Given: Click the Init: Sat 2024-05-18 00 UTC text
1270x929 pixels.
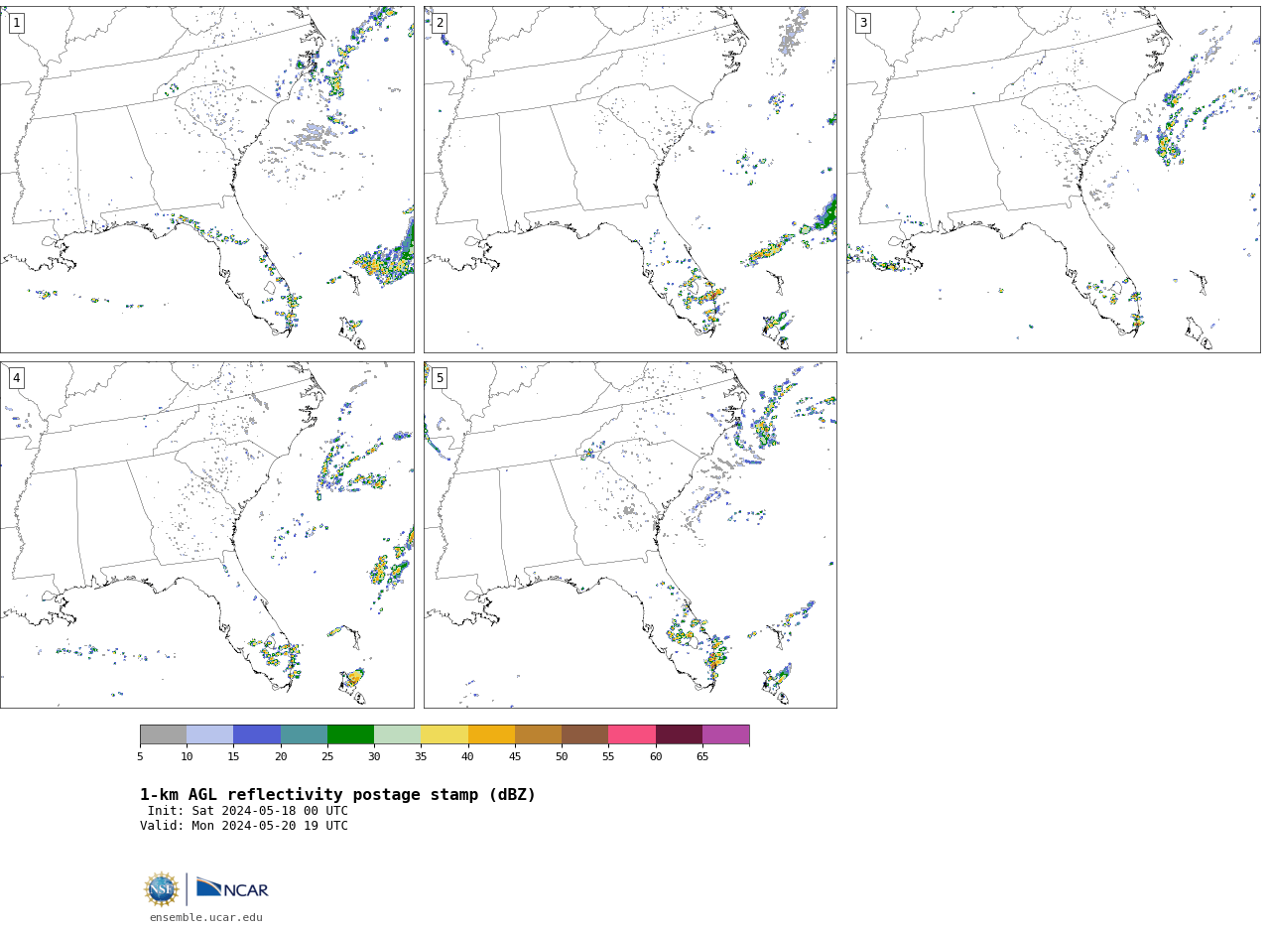Looking at the screenshot, I should 248,811.
